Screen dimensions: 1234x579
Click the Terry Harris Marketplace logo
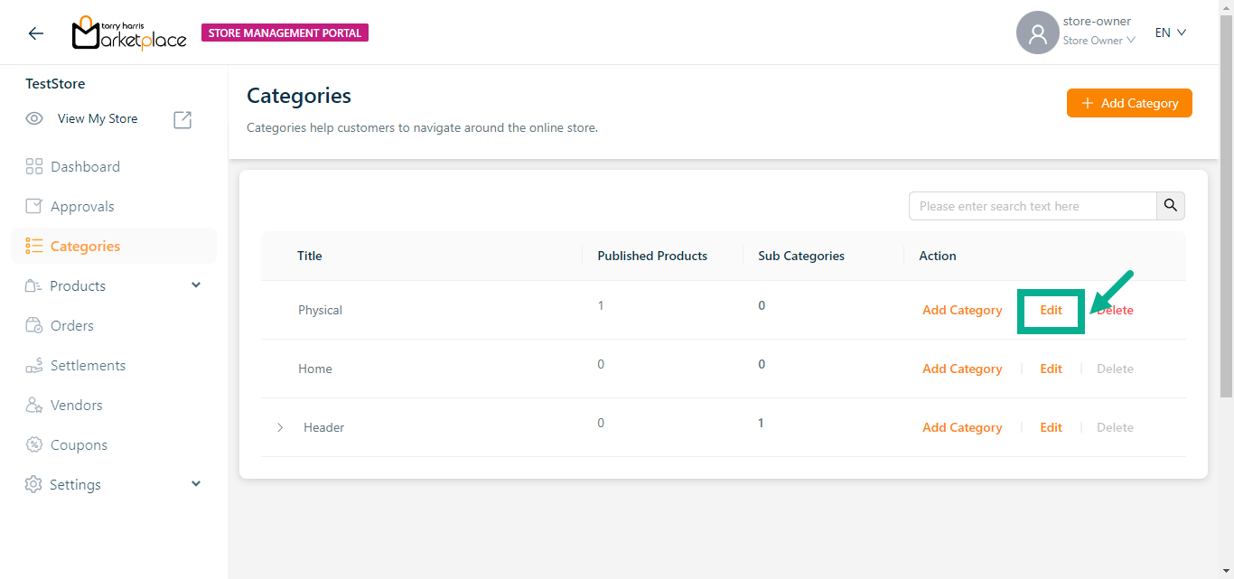click(x=129, y=33)
